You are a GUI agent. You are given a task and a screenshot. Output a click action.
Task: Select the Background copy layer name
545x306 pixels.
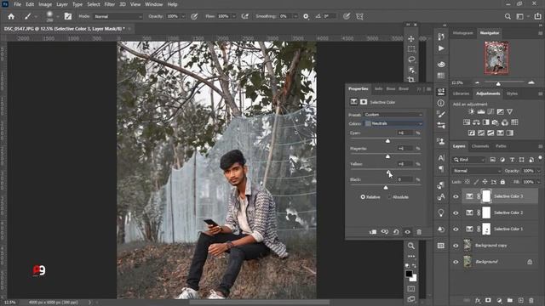(x=490, y=246)
